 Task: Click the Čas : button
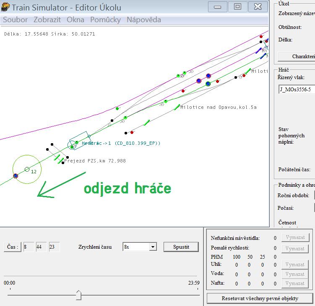pyautogui.click(x=12, y=247)
